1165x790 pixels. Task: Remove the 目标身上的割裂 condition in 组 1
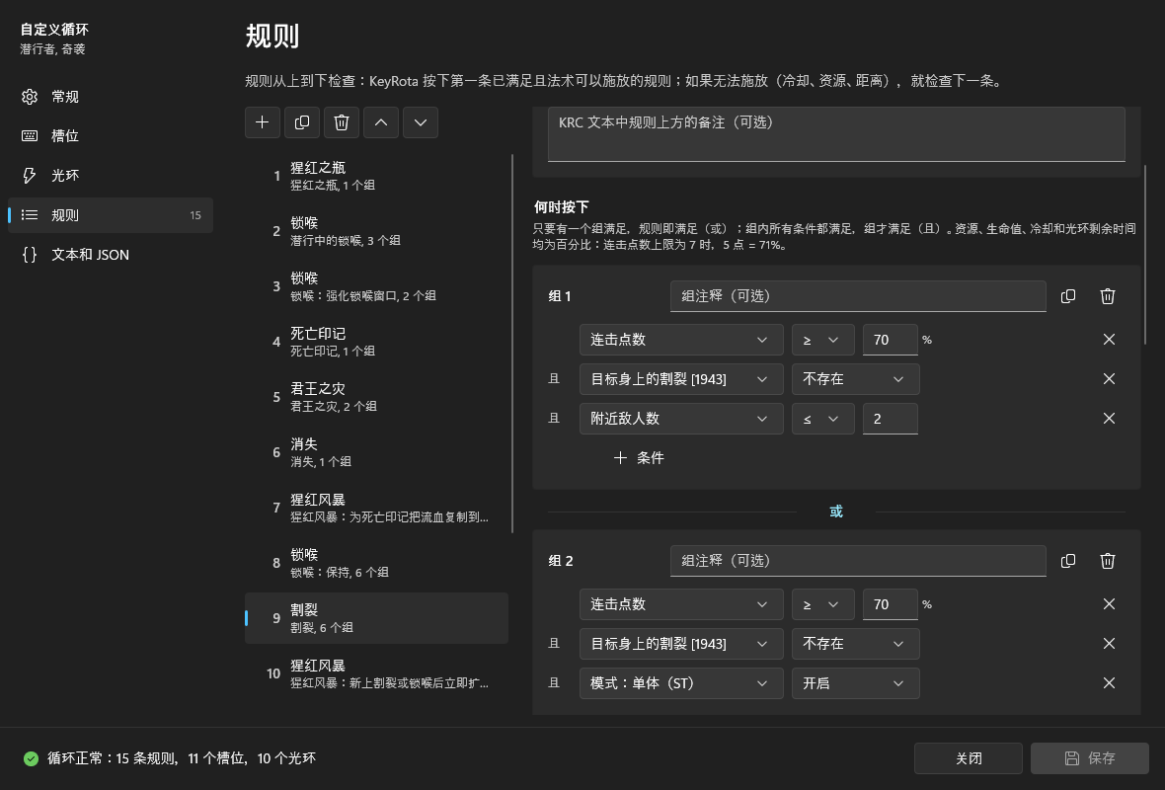[x=1109, y=379]
